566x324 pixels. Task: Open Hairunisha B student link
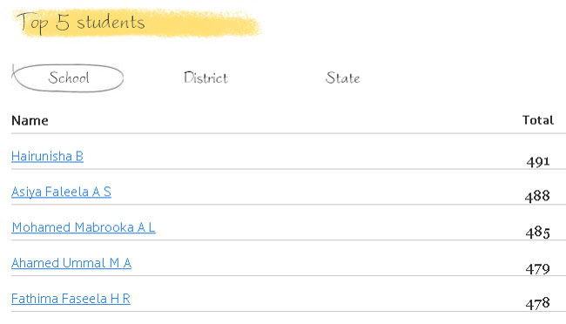tap(47, 157)
